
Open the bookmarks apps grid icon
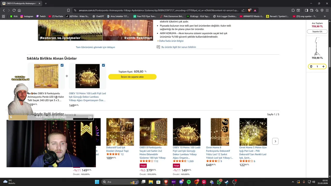click(x=3, y=16)
